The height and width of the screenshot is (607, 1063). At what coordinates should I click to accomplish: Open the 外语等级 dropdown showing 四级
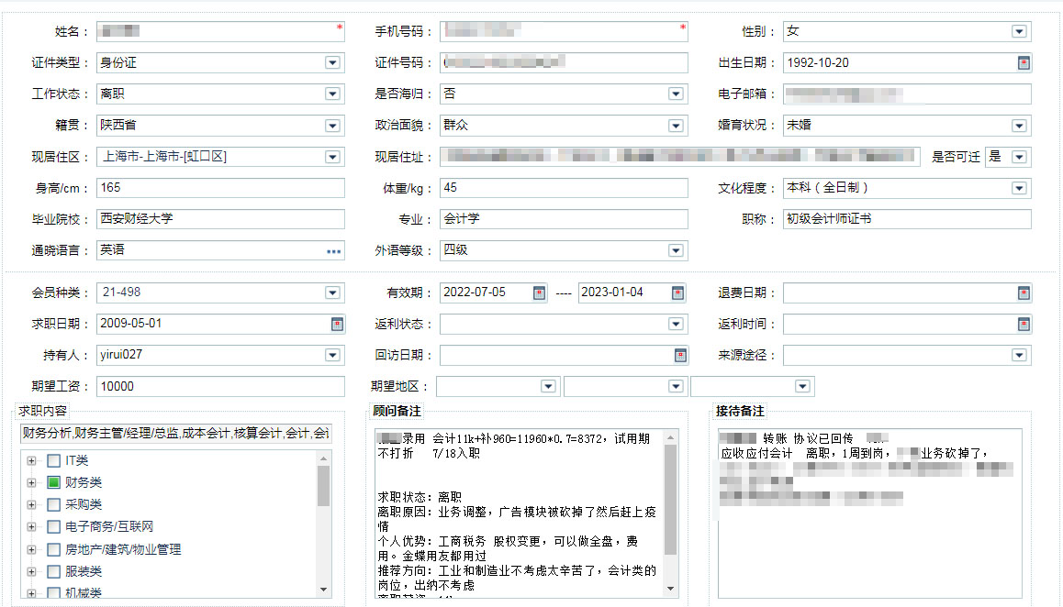tap(676, 250)
